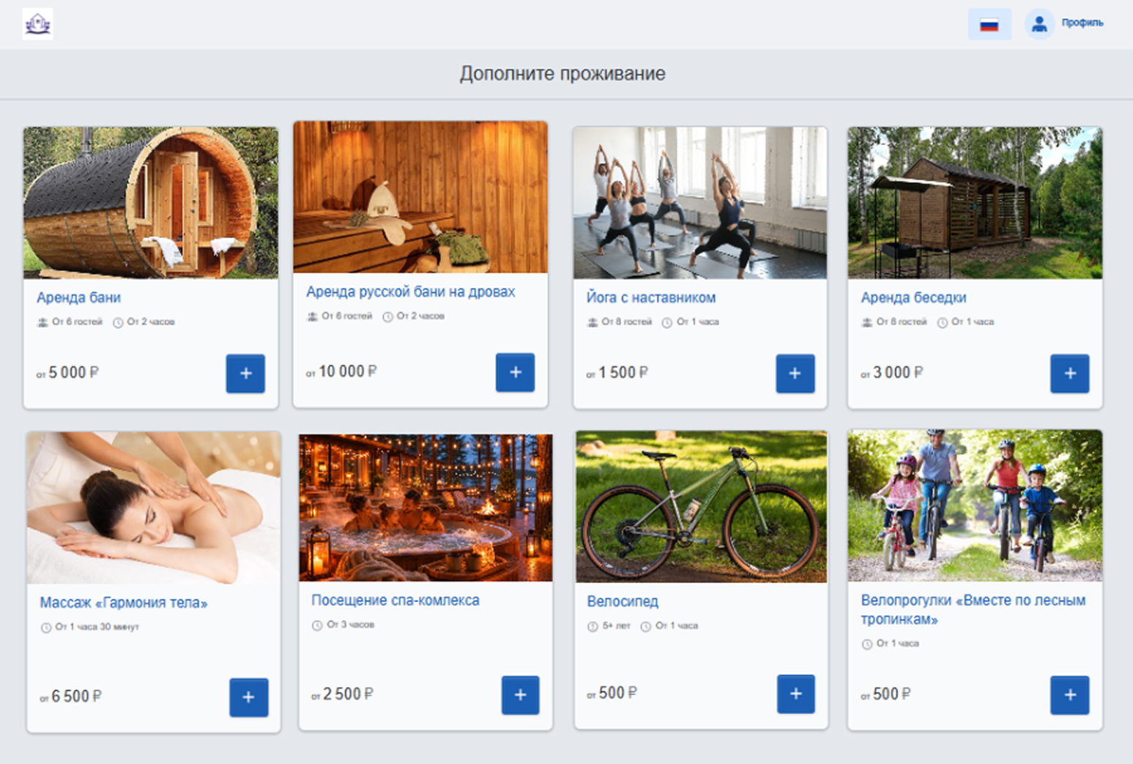Open the Russian flag language selector

989,24
